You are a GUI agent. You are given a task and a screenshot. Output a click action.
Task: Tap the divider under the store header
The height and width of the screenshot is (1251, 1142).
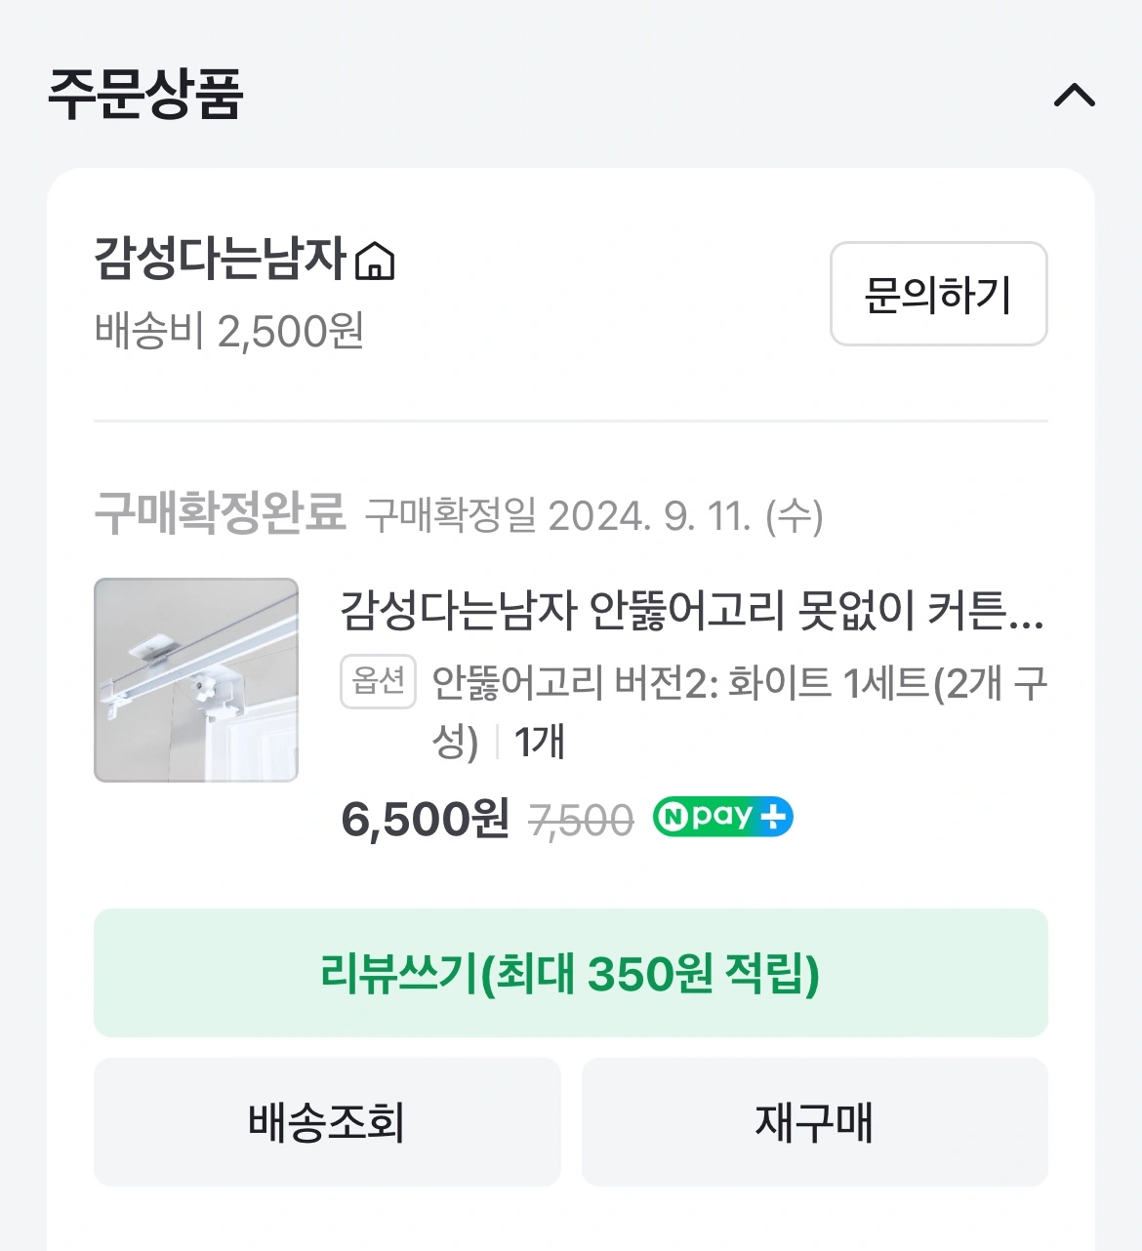(570, 422)
